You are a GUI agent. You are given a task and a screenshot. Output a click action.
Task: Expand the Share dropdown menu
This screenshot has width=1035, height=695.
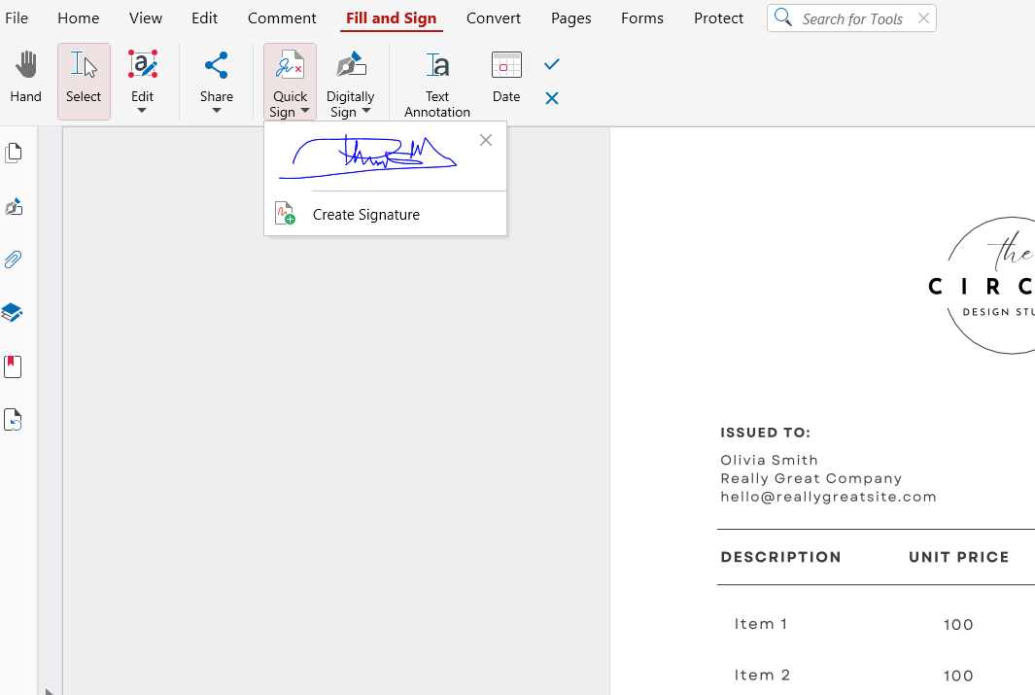tap(216, 110)
